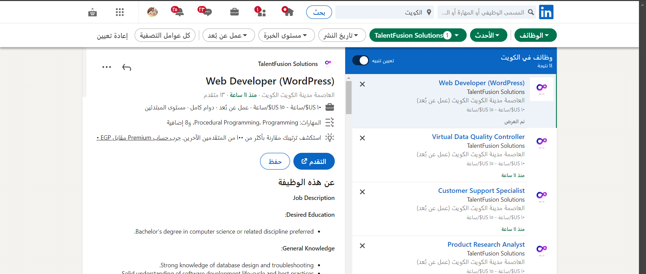The width and height of the screenshot is (646, 274).
Task: Open the post-a-job icon at navbar end
Action: [93, 12]
